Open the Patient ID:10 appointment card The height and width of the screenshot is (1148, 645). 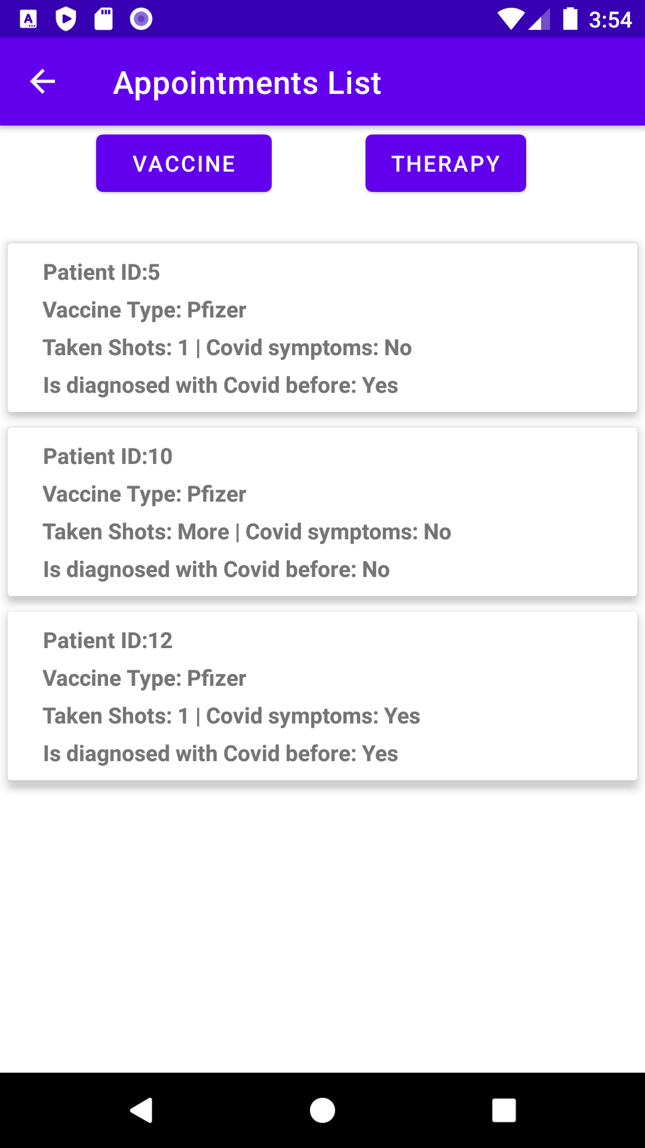[322, 512]
